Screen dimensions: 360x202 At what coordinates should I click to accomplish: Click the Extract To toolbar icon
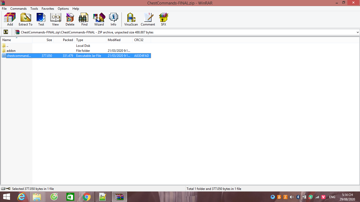click(x=26, y=19)
